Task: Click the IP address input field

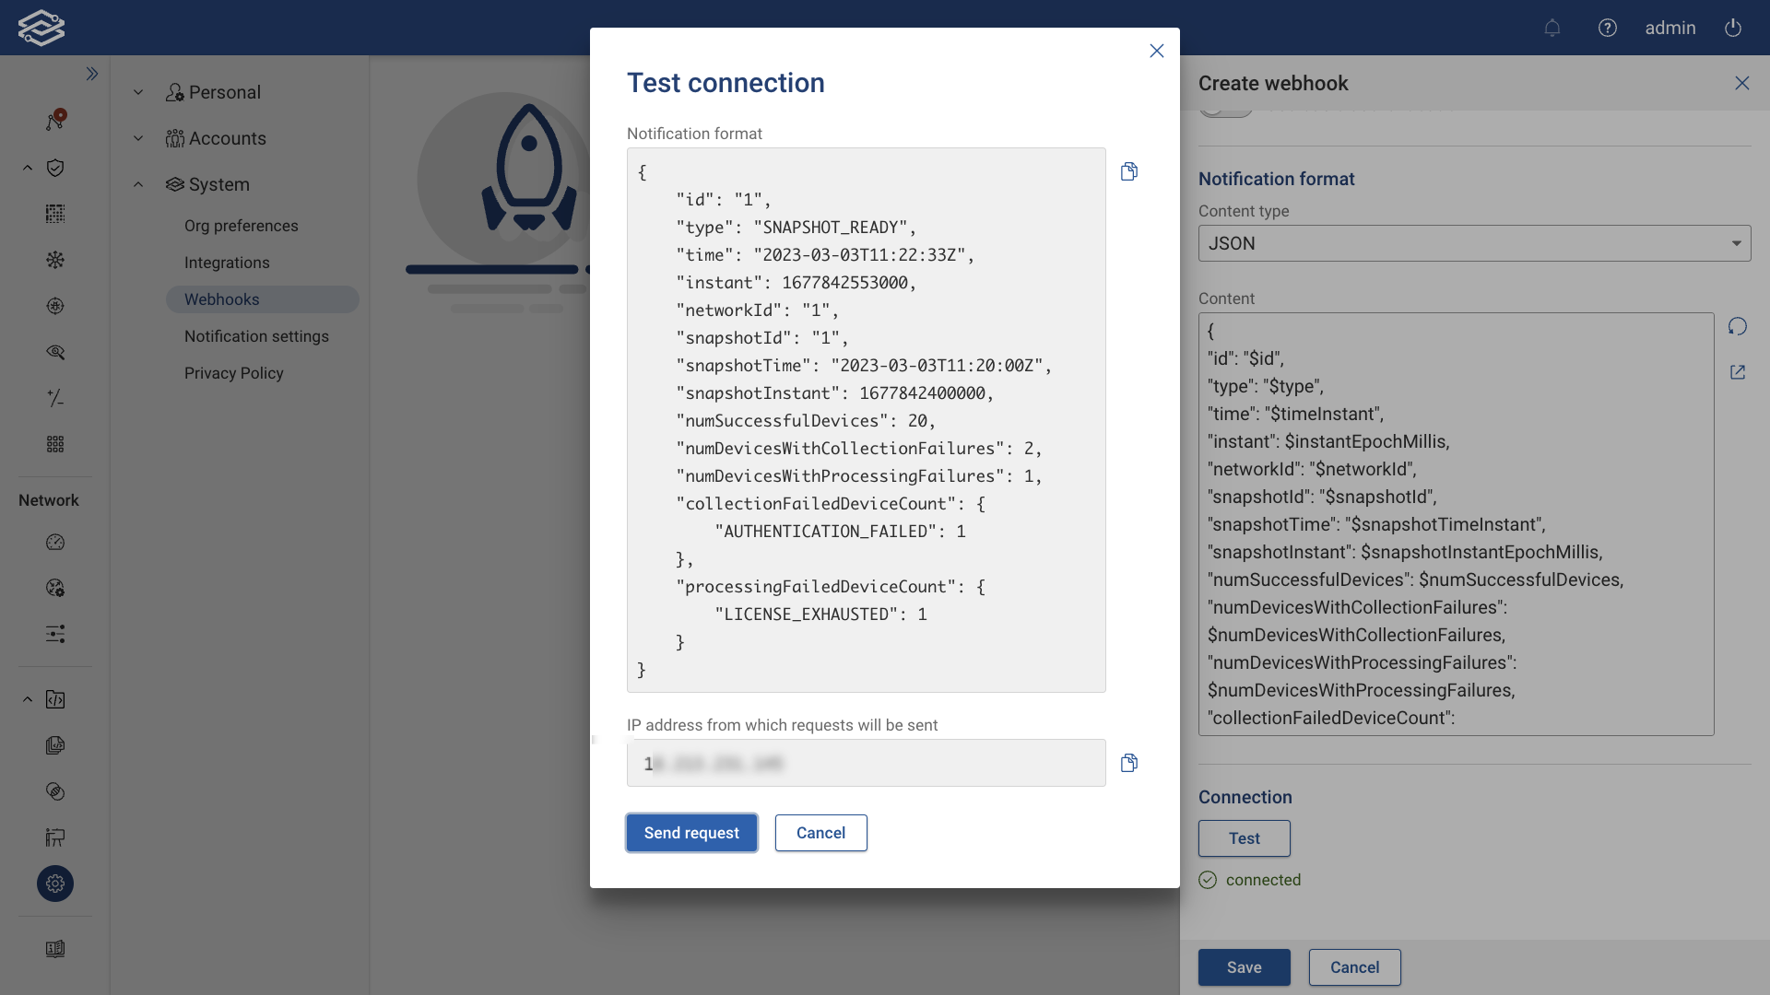Action: pos(865,763)
